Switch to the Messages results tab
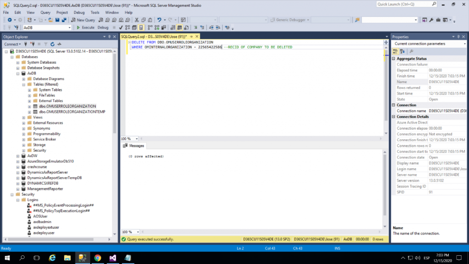Viewport: 469px width, 264px height. click(x=133, y=146)
